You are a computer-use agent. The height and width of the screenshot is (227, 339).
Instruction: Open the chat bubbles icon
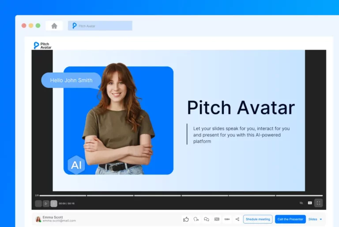pyautogui.click(x=207, y=219)
